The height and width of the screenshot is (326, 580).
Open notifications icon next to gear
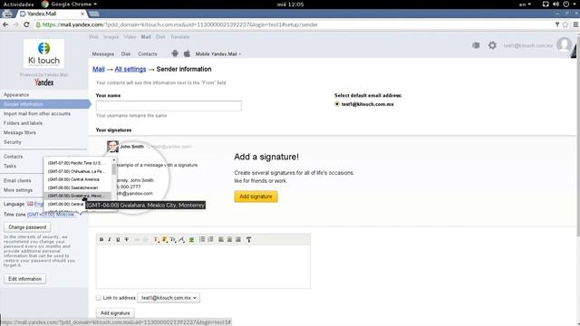pos(476,45)
